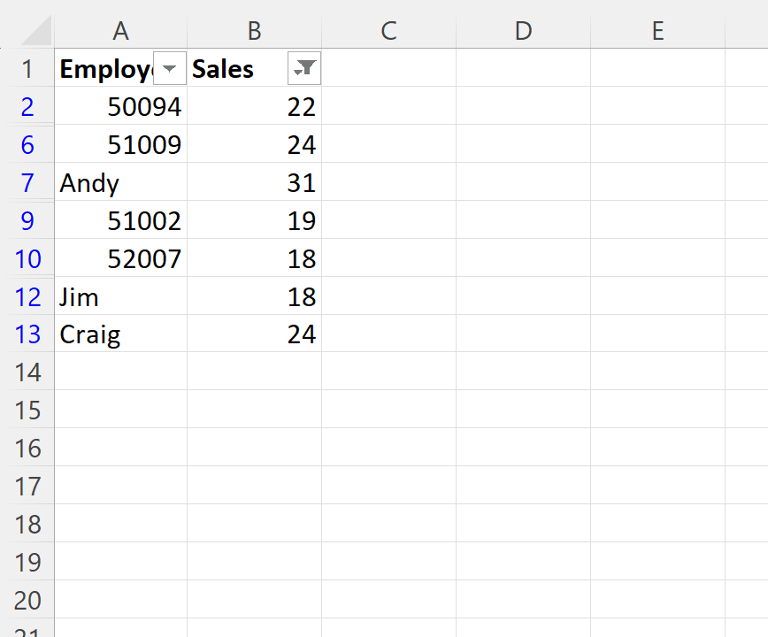
Task: Open the Sales column filter dropdown
Action: [x=304, y=69]
